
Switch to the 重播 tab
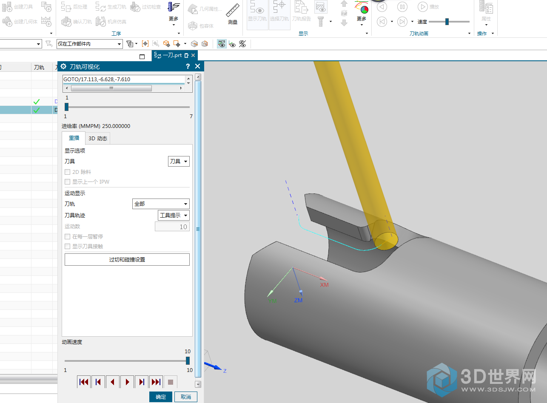click(74, 138)
